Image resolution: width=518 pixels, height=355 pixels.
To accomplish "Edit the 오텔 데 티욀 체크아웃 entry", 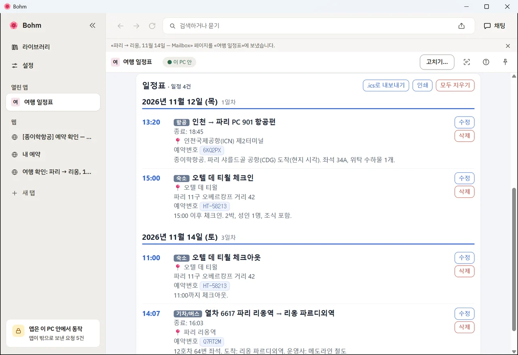I will (x=465, y=258).
